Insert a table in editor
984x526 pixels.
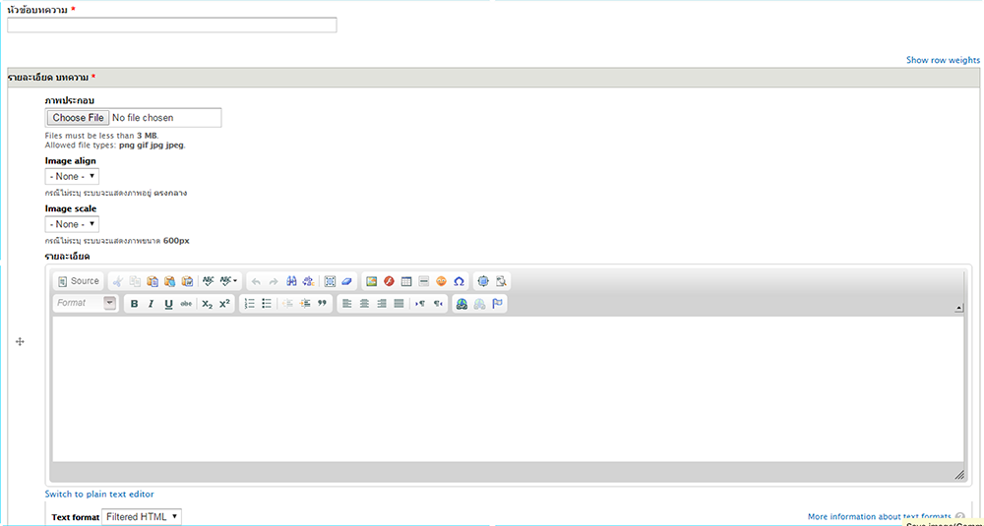click(405, 281)
